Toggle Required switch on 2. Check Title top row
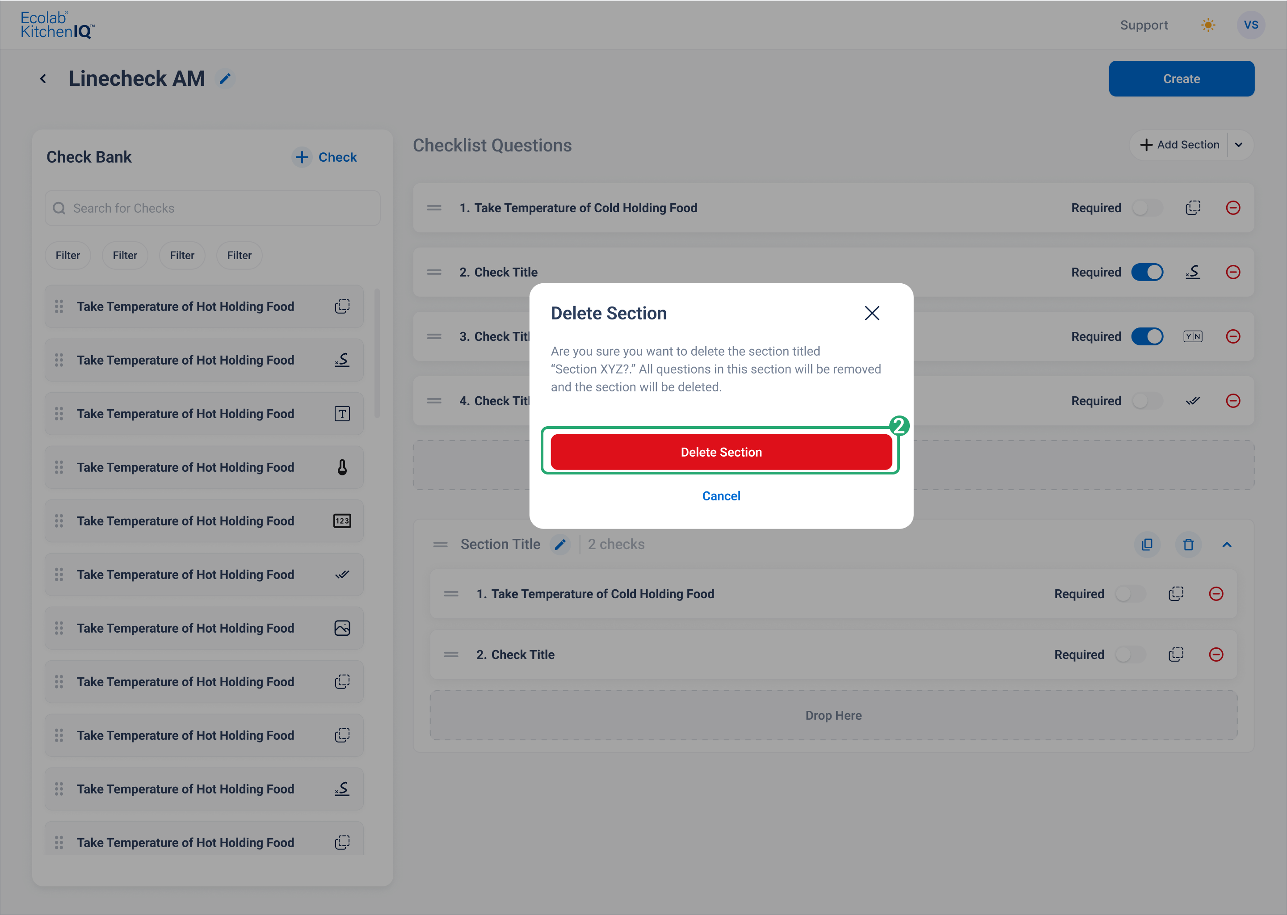The image size is (1287, 915). pyautogui.click(x=1147, y=272)
